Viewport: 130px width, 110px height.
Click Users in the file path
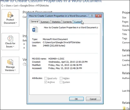point(9,6)
